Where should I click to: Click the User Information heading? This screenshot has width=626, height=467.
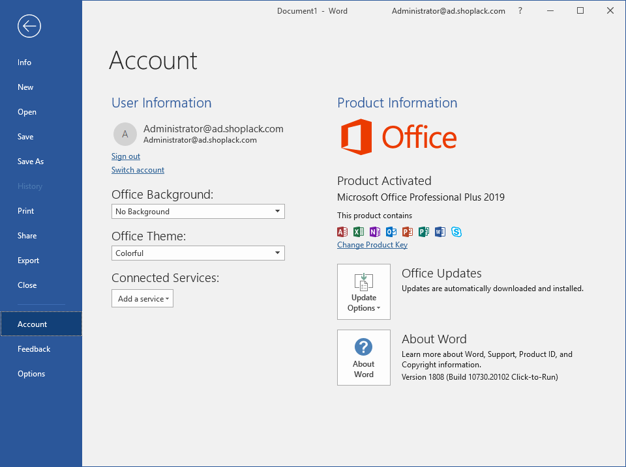coord(161,103)
